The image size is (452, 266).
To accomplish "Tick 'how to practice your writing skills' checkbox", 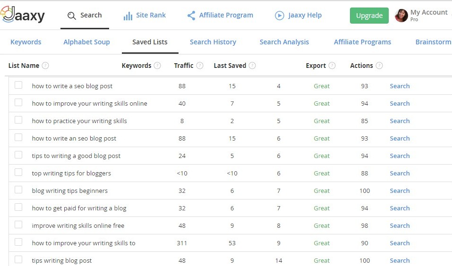I will [x=18, y=120].
